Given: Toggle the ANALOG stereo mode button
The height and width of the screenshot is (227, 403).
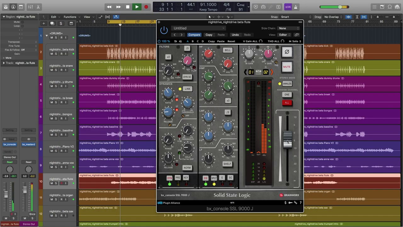Looking at the screenshot, I should [x=287, y=84].
